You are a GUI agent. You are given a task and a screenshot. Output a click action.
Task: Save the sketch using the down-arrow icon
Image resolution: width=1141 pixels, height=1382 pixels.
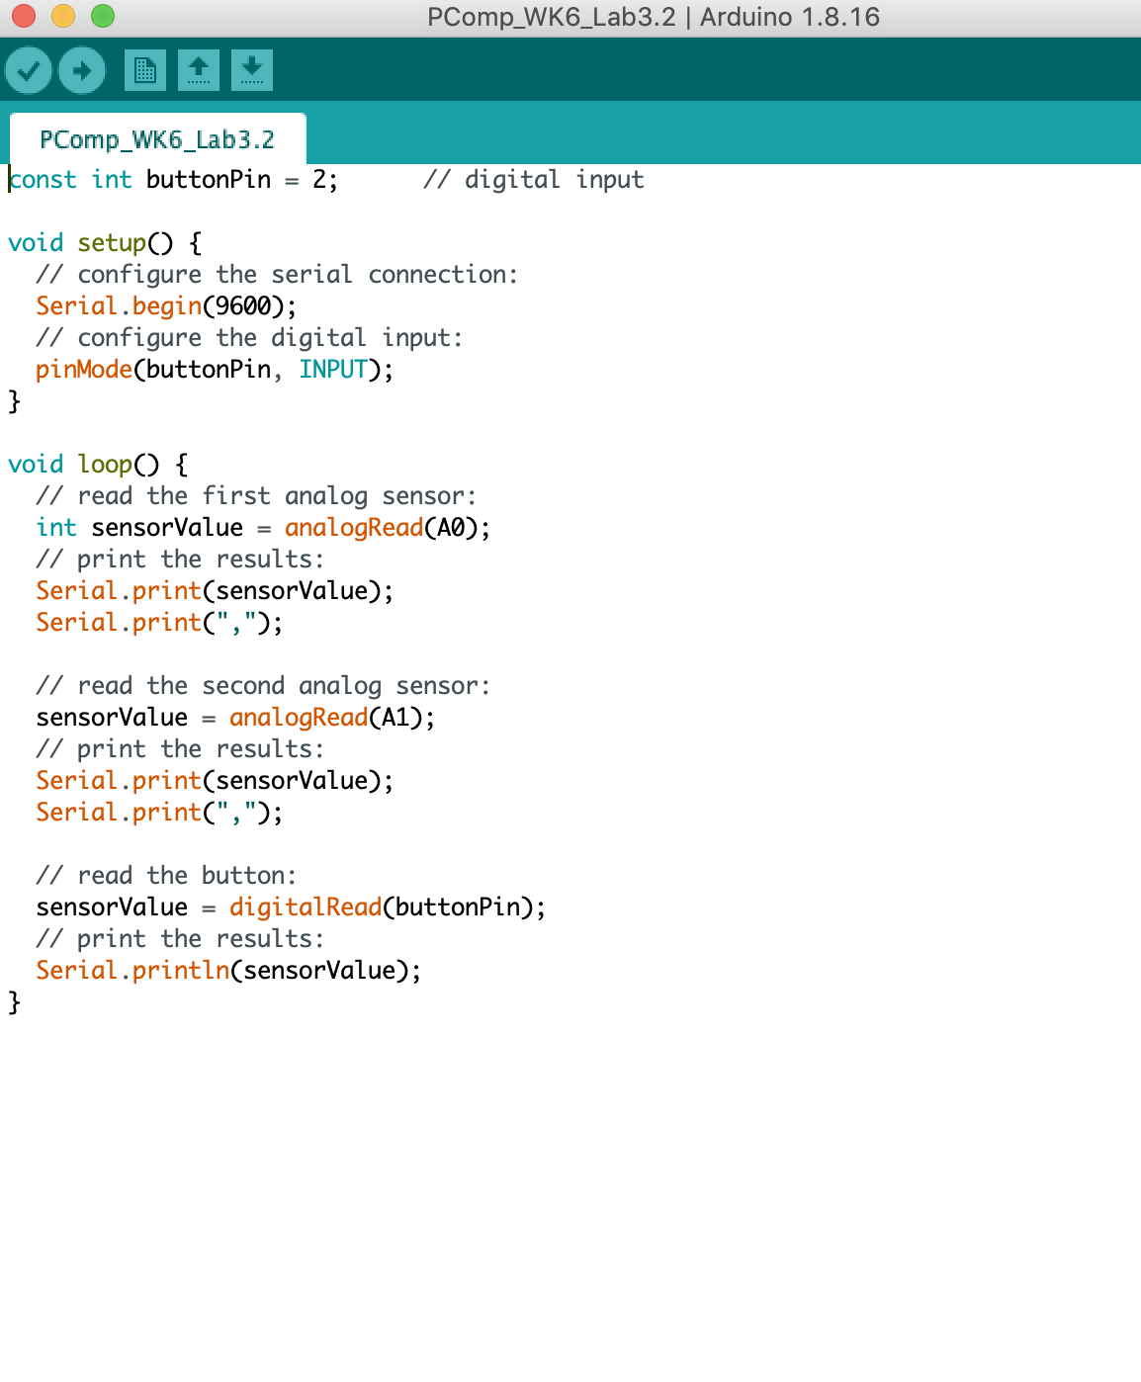point(252,70)
